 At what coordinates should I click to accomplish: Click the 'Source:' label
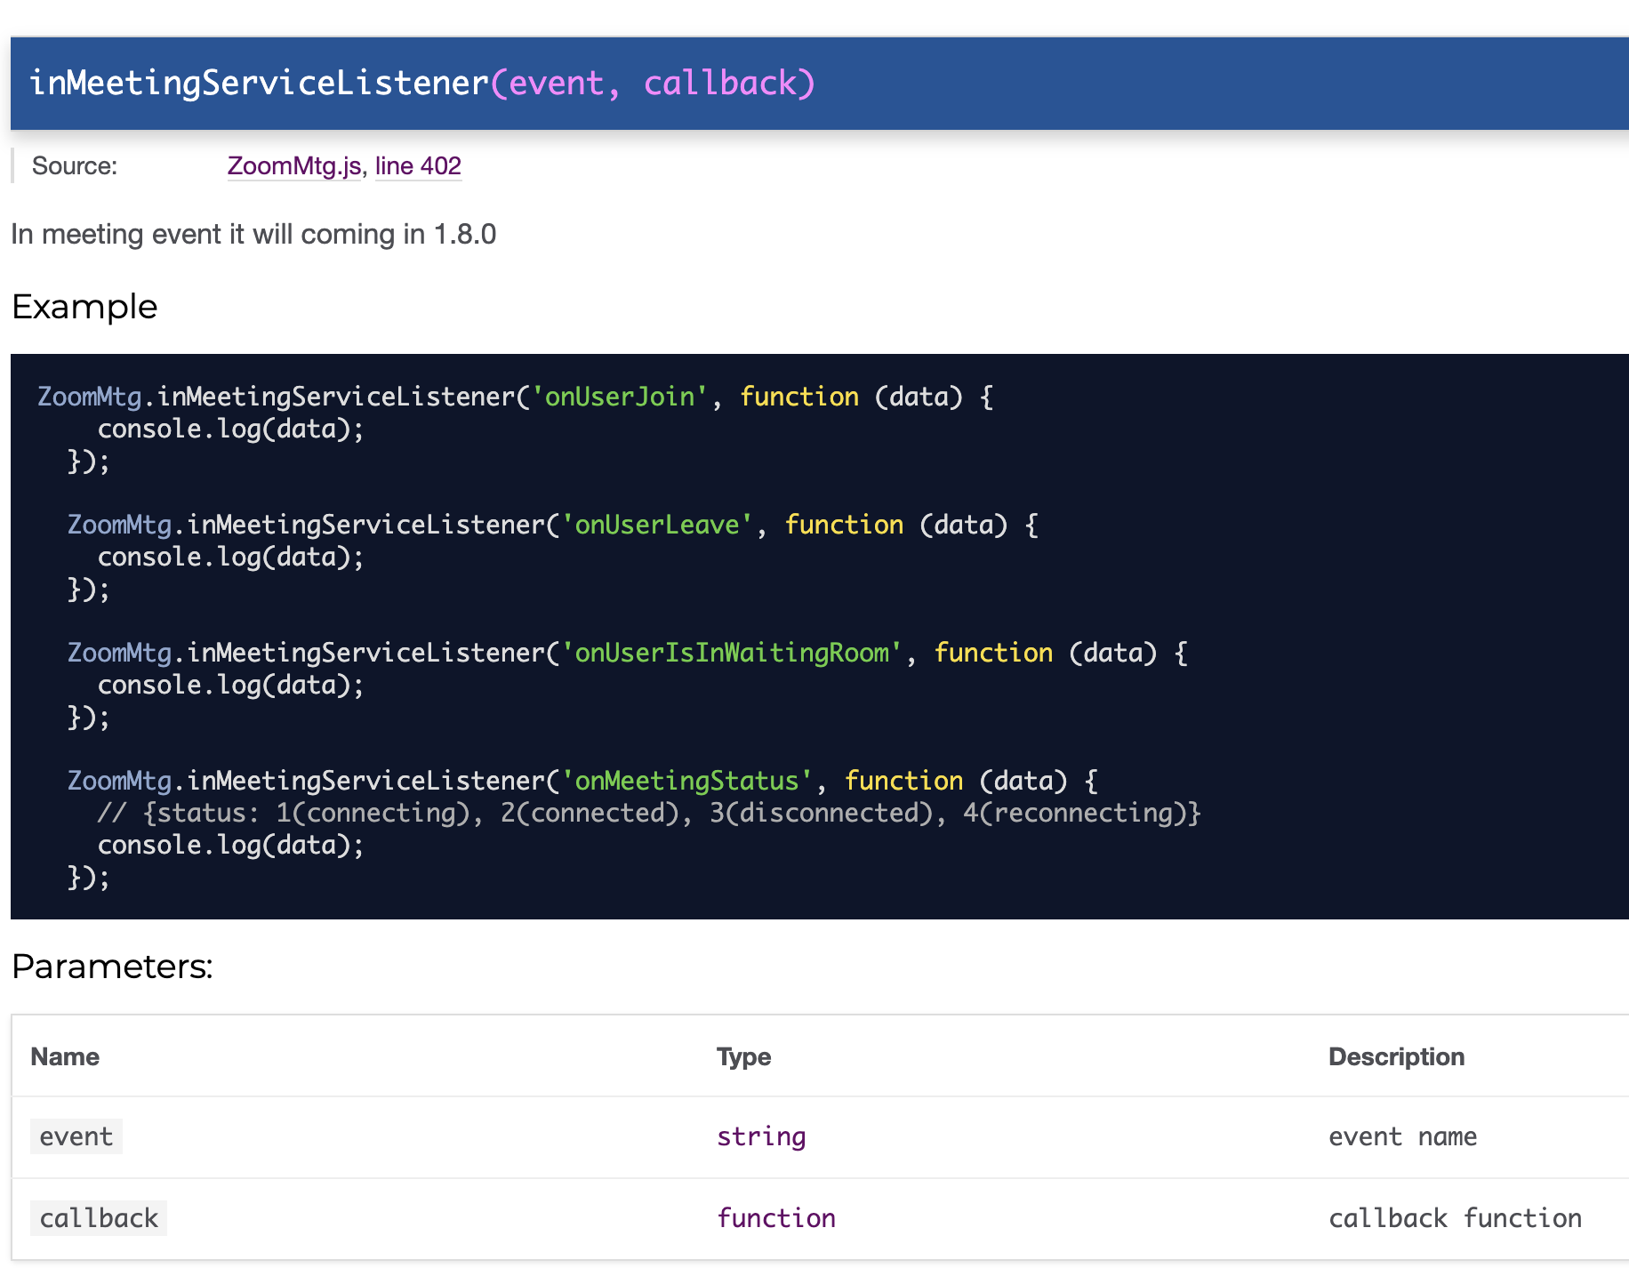pyautogui.click(x=75, y=166)
